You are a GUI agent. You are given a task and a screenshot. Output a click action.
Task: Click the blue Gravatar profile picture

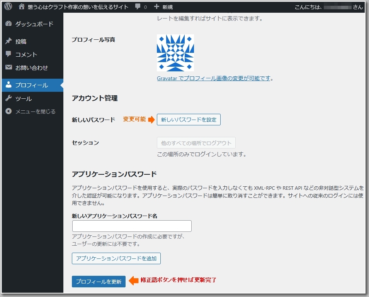pos(175,53)
